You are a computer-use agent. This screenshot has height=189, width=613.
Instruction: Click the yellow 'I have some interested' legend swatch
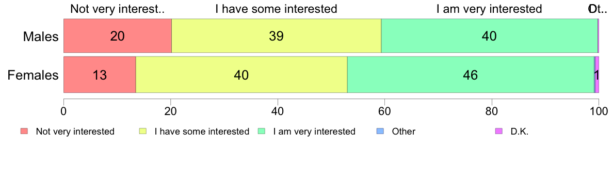coord(143,131)
